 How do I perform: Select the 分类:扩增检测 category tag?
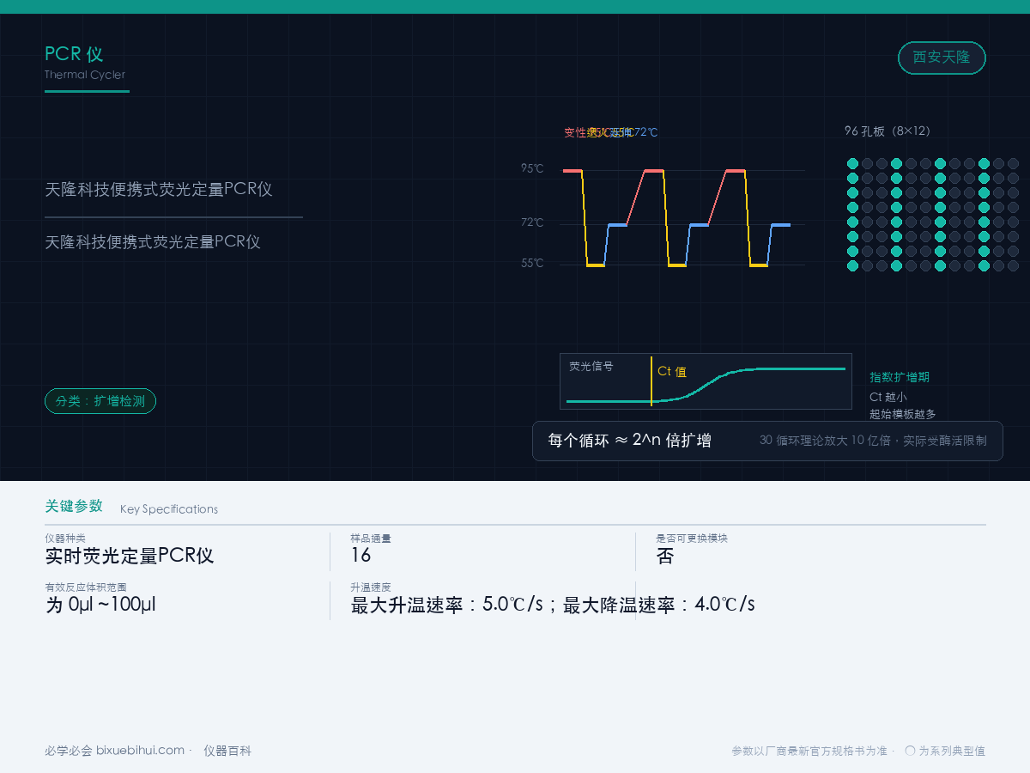click(x=100, y=401)
